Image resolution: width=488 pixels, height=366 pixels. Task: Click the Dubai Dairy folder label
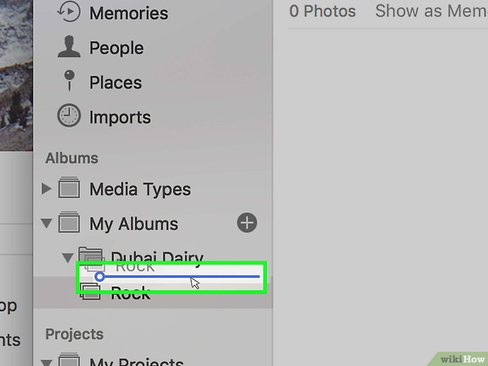[157, 256]
